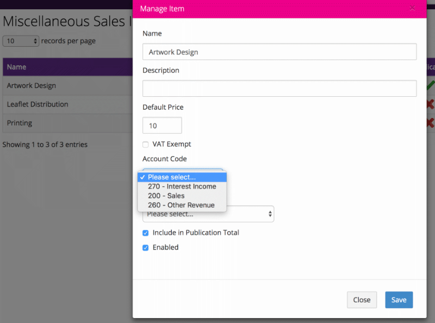Click the Close button in dialog footer
435x323 pixels.
(362, 300)
